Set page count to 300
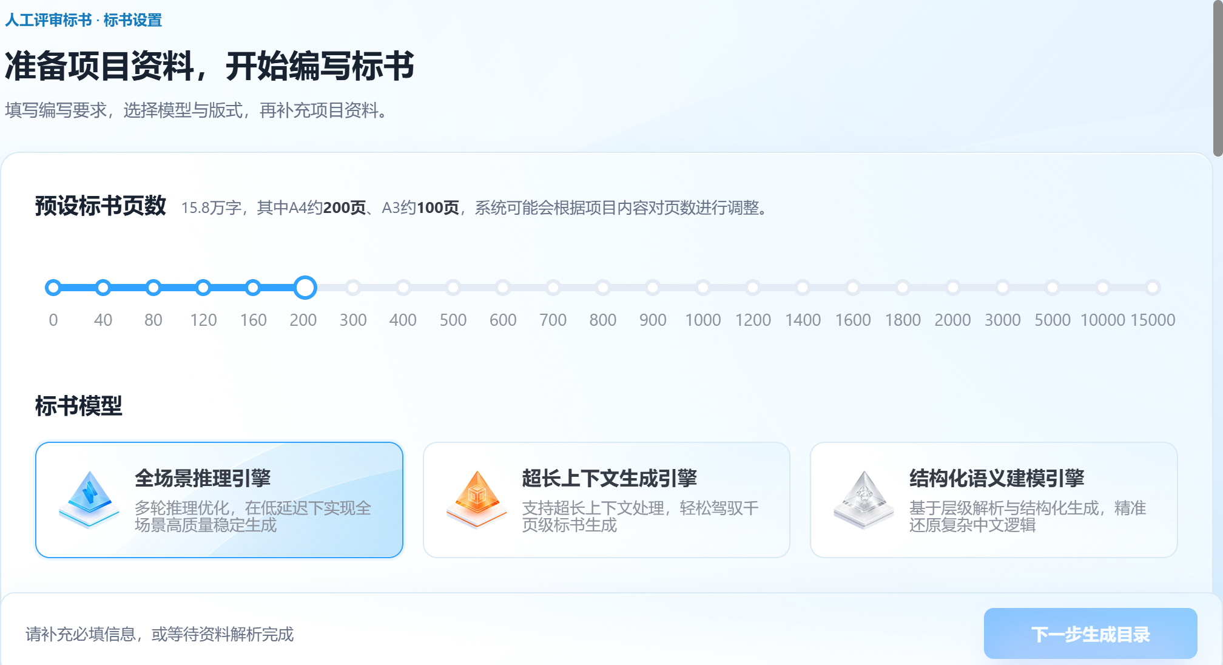1223x665 pixels. (353, 288)
